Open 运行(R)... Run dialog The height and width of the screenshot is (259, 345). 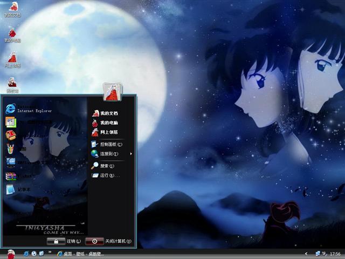click(106, 175)
